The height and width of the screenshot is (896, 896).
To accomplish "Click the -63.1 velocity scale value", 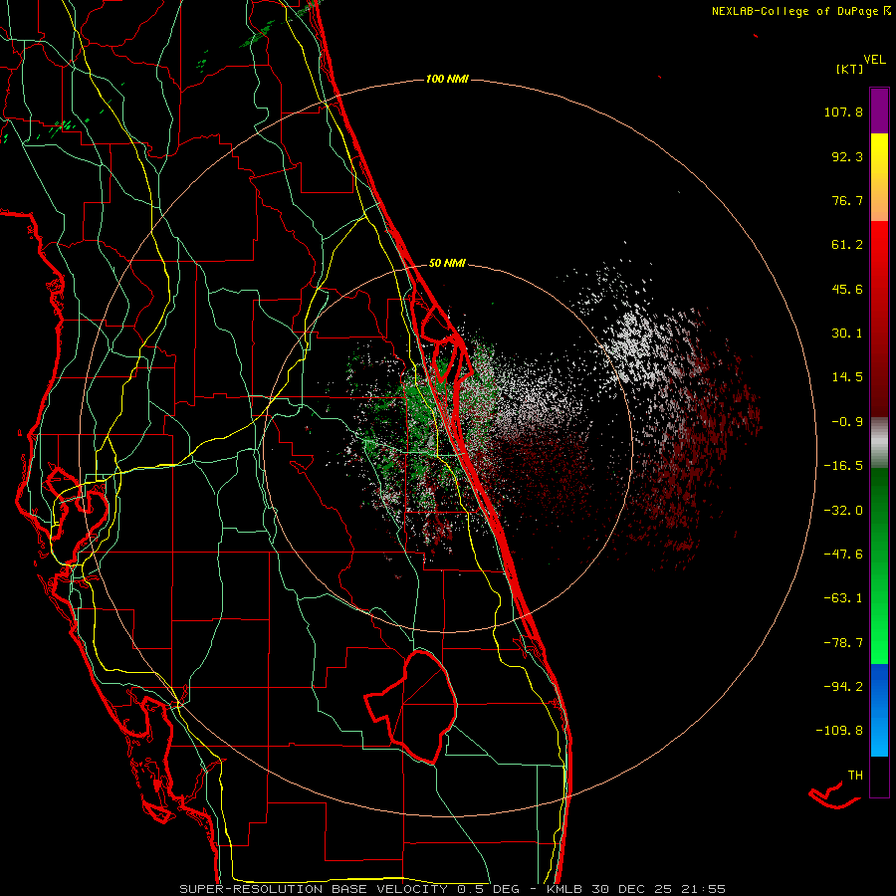I will (843, 598).
